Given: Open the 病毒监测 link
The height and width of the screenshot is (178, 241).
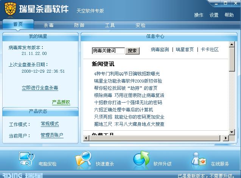Looking at the screenshot, I should point(160,50).
